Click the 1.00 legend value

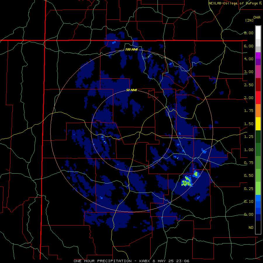pos(249,150)
